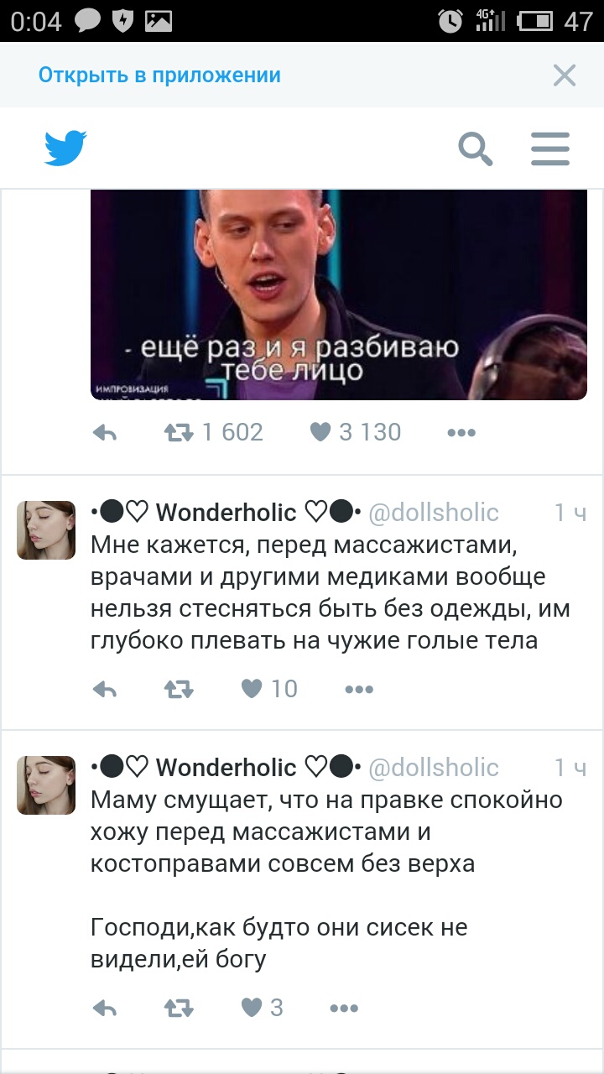Open the @dollsholic handle in the last tweet
The width and height of the screenshot is (604, 1074).
click(x=434, y=767)
